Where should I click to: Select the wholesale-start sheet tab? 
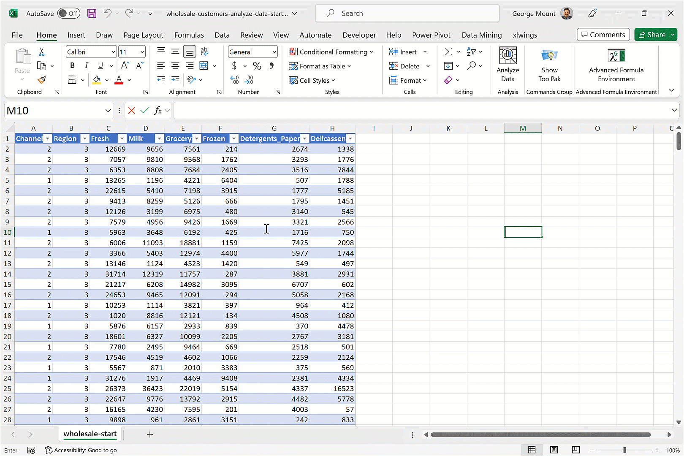[90, 434]
